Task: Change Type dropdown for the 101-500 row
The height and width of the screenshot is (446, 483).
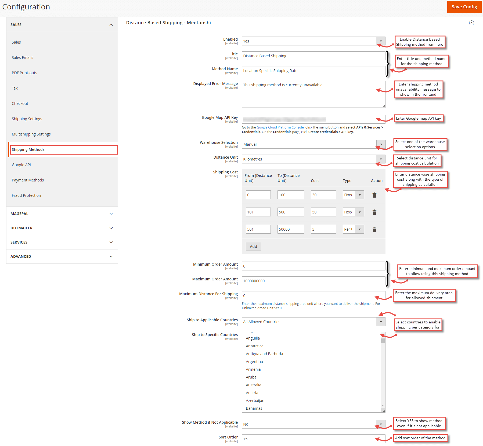Action: (353, 212)
